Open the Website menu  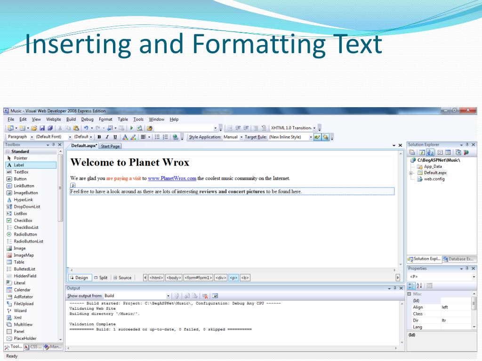54,119
